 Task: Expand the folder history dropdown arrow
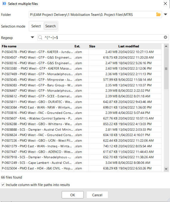pyautogui.click(x=166, y=14)
